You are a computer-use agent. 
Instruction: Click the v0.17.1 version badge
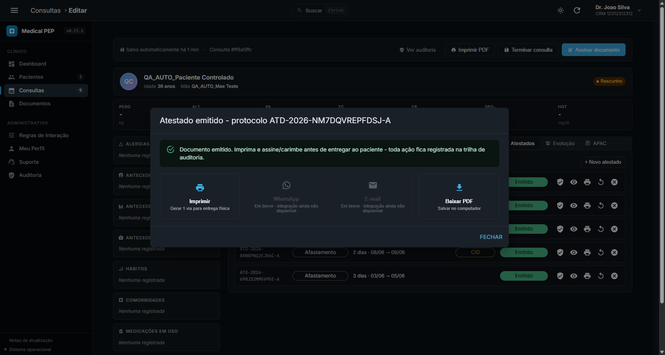pyautogui.click(x=75, y=31)
